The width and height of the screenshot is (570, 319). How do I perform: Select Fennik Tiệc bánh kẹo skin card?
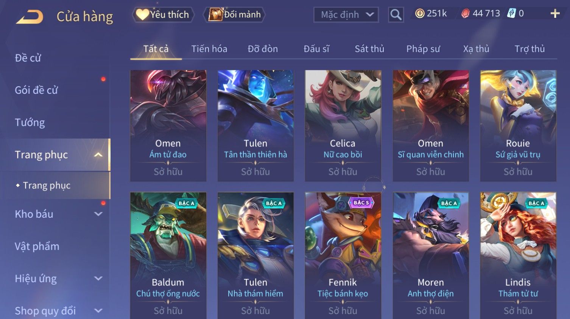(x=343, y=256)
